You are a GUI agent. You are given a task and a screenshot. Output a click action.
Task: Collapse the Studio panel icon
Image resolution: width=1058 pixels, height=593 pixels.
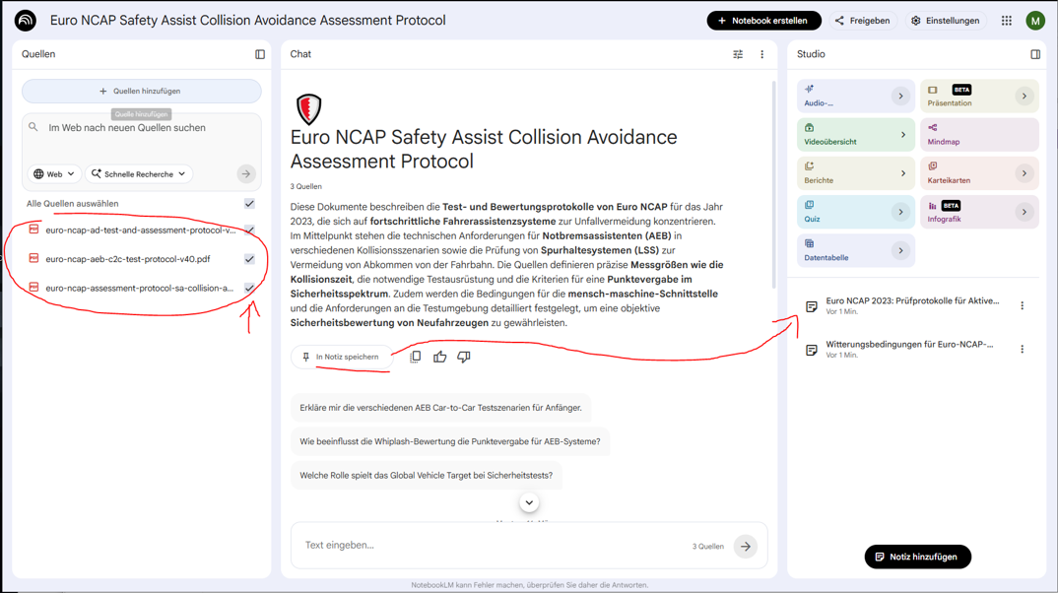click(1035, 54)
